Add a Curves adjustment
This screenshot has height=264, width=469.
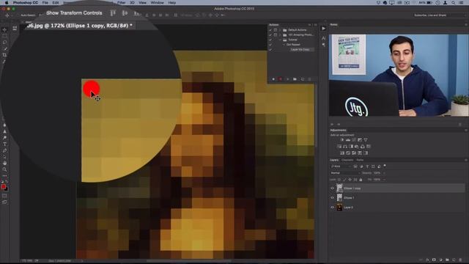pyautogui.click(x=354, y=140)
